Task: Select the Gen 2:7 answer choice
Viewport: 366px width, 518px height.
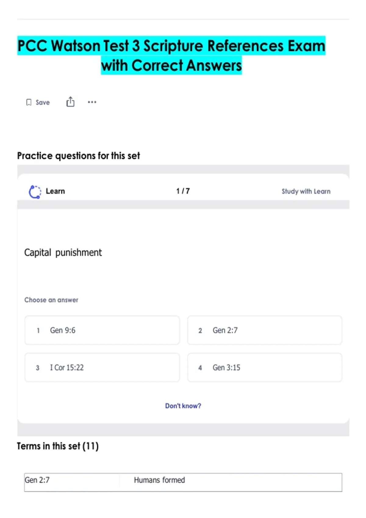Action: [264, 330]
